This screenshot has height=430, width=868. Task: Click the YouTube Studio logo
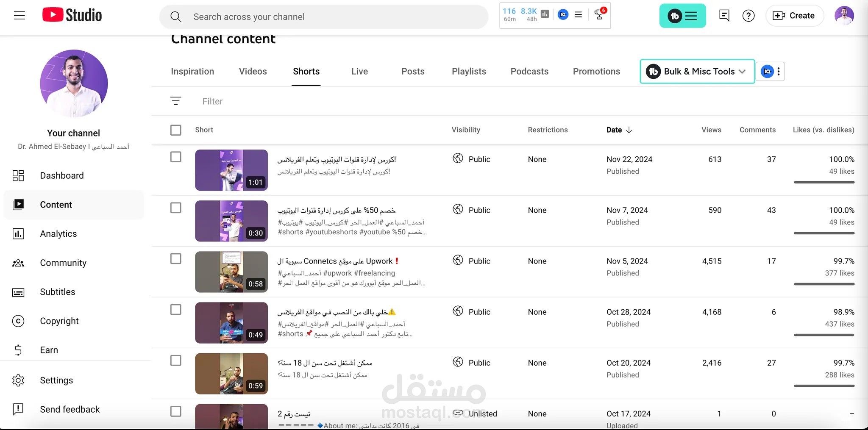(72, 15)
